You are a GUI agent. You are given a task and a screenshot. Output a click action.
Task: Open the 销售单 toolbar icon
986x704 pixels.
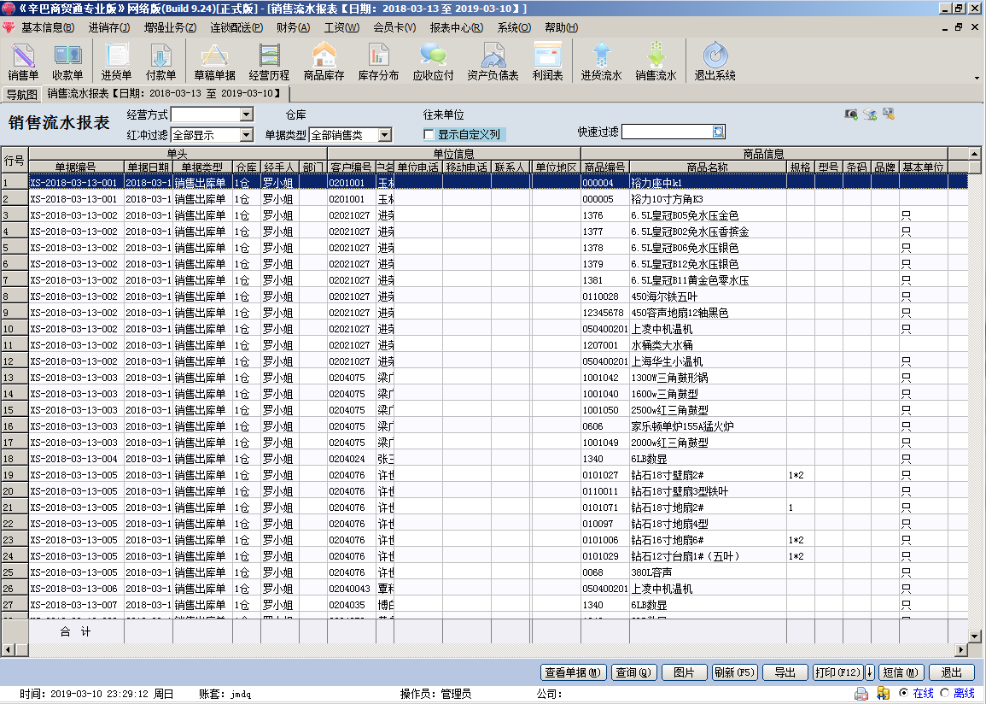[x=23, y=62]
